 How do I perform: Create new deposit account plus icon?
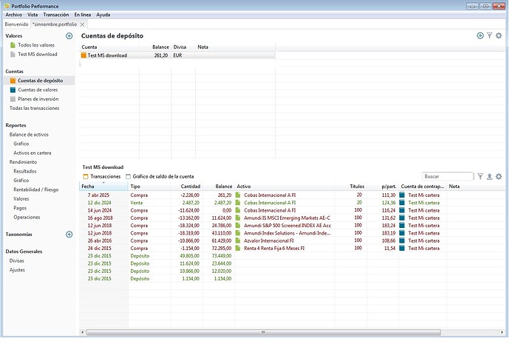pyautogui.click(x=480, y=35)
